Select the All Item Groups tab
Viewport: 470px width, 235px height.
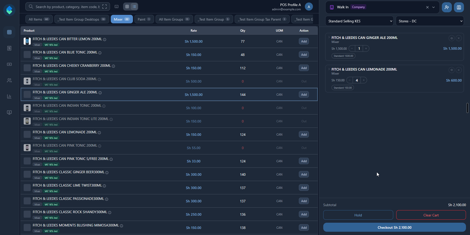tap(174, 19)
